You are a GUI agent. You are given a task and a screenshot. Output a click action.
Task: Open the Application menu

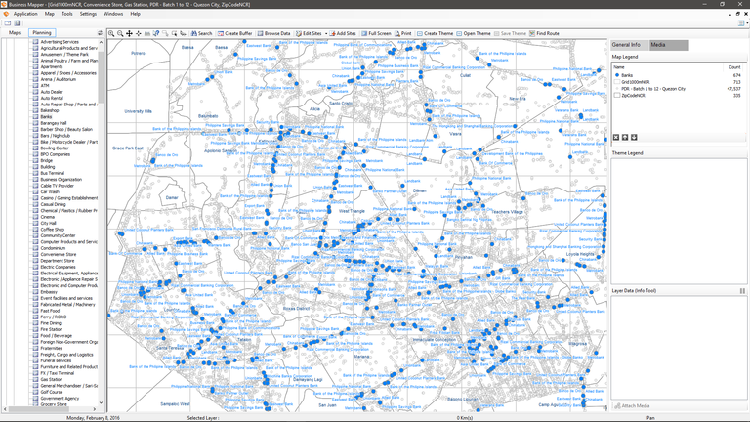coord(25,14)
